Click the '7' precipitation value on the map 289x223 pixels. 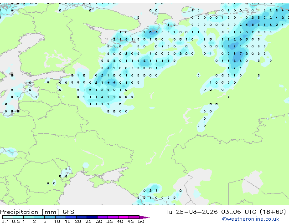(241, 54)
